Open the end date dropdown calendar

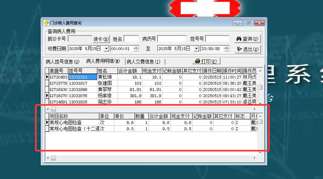(196, 49)
